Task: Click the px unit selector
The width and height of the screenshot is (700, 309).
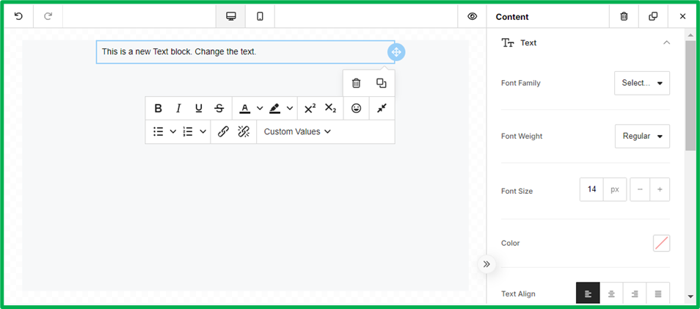Action: (615, 189)
